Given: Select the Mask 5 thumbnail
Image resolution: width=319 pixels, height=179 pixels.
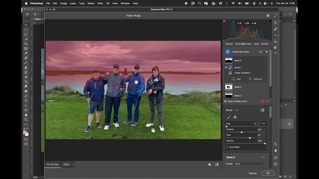Looking at the screenshot, I should 229,61.
